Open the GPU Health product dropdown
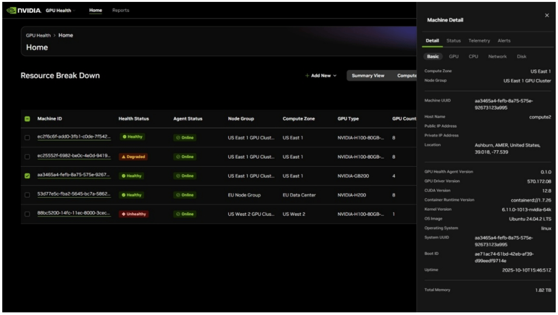 [x=60, y=11]
